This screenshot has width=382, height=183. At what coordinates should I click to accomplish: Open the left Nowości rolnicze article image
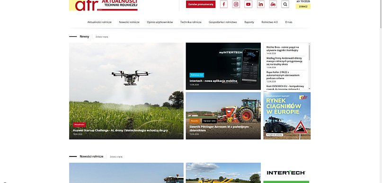126,173
